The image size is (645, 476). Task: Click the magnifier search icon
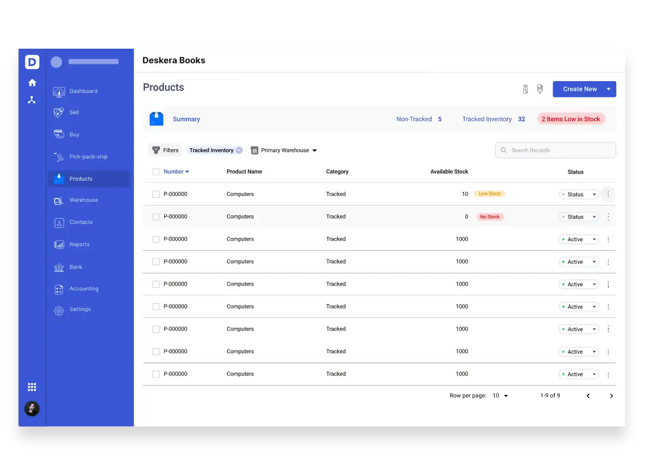coord(503,150)
